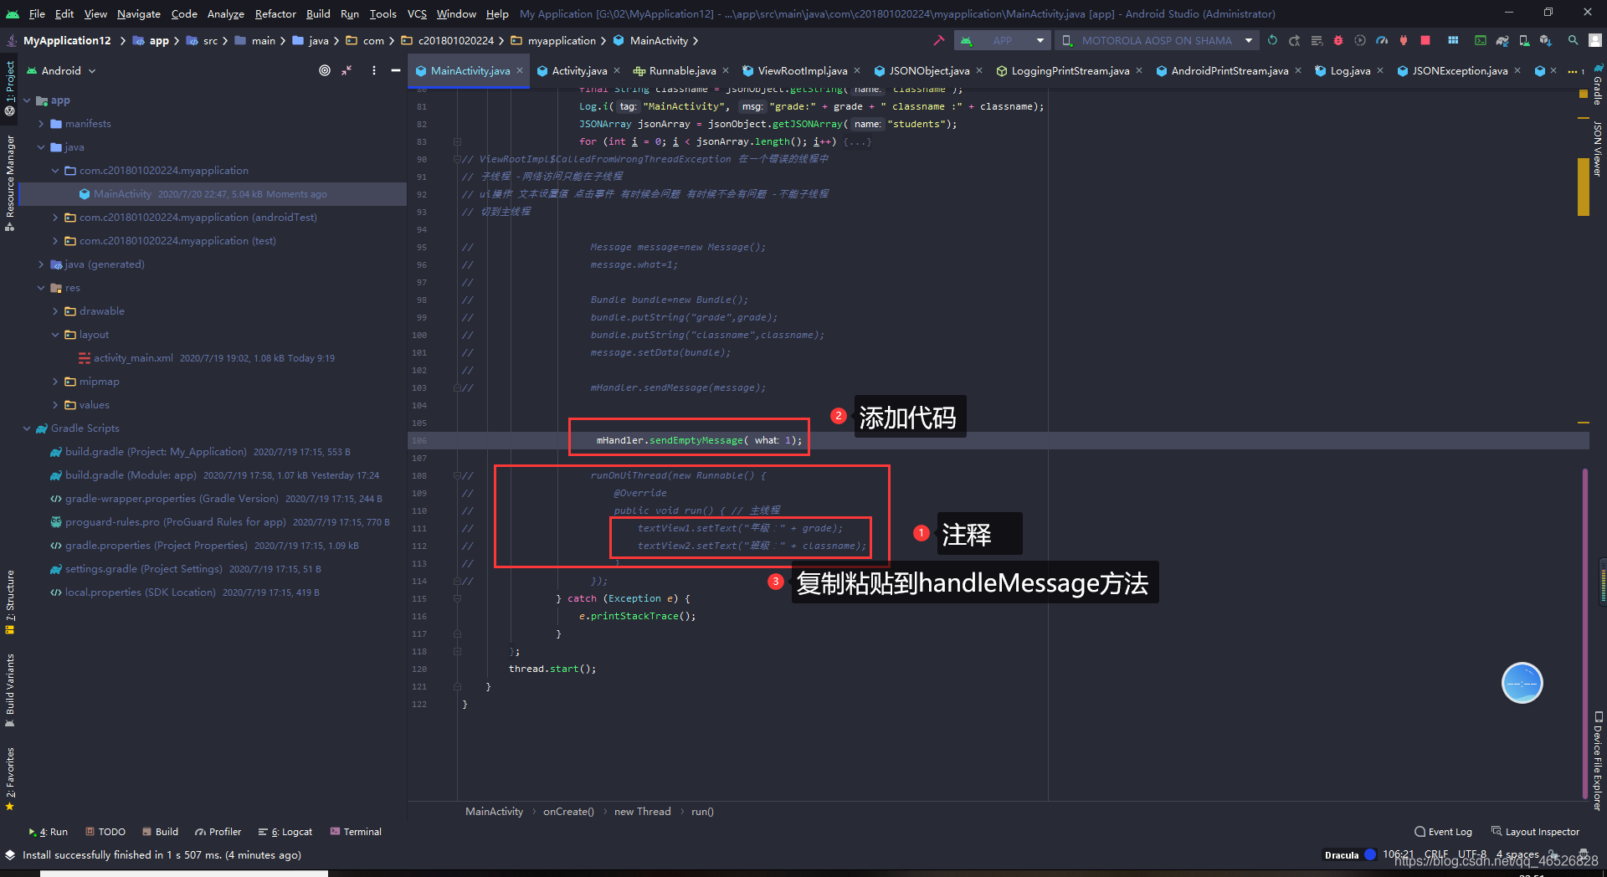
Task: Click the status bar layers icon
Action: coord(10,854)
